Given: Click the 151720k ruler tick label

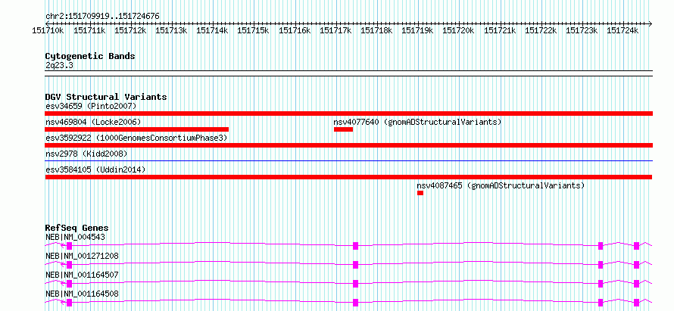Looking at the screenshot, I should click(x=459, y=31).
